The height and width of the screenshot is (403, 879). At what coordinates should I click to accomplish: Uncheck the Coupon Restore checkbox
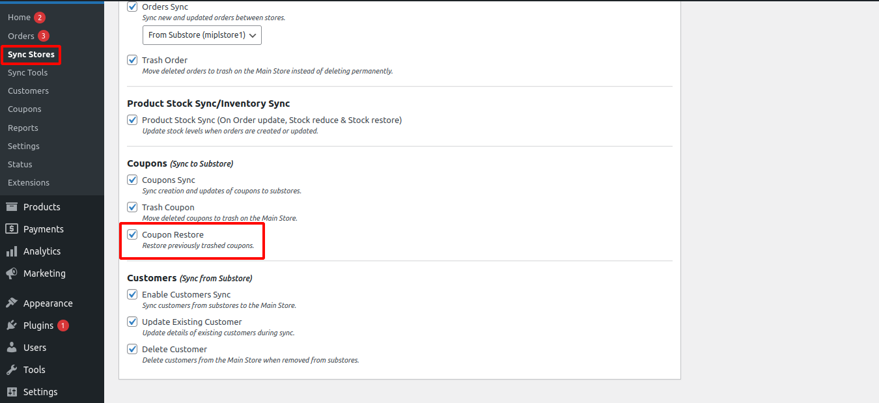coord(132,234)
